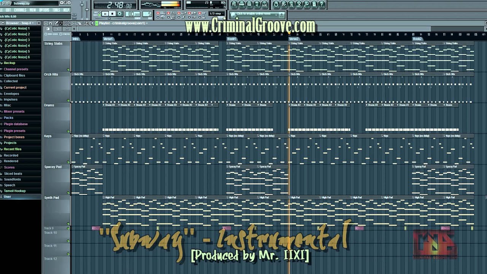Open the Browser view button in top toolbar
Image resolution: width=487 pixels, height=274 pixels.
(257, 5)
